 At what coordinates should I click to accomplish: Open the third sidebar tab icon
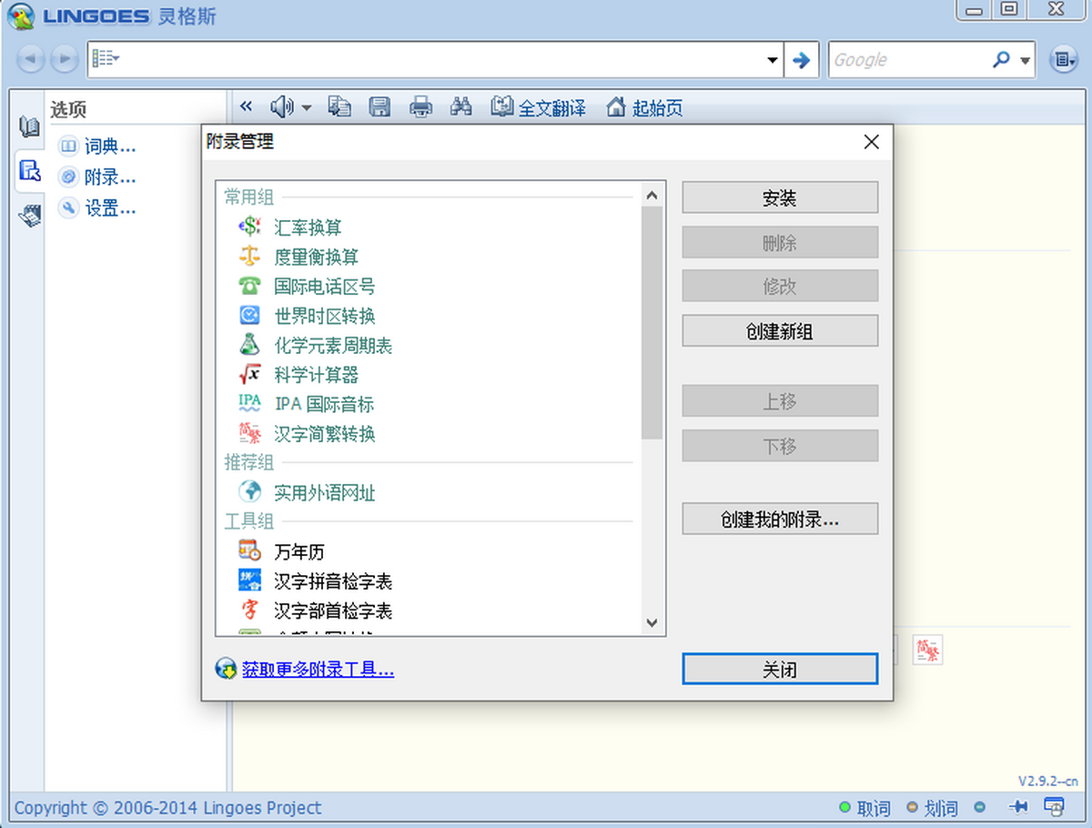tap(29, 216)
